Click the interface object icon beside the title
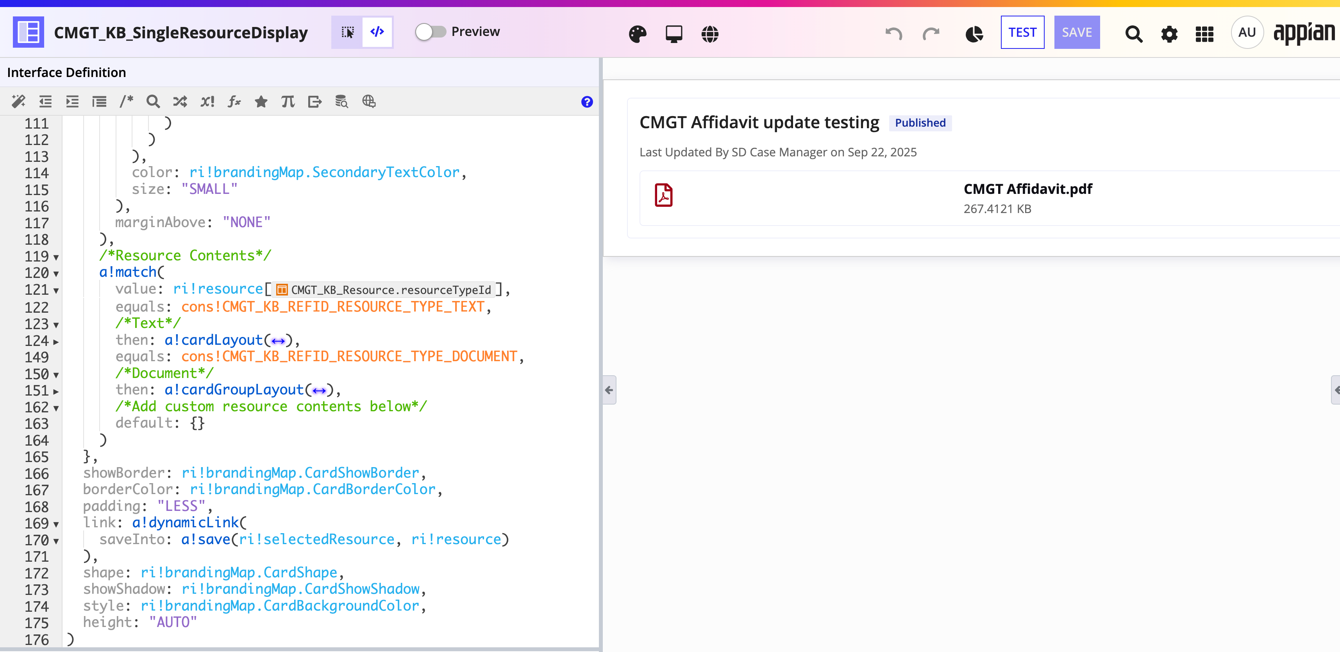Image resolution: width=1340 pixels, height=652 pixels. [28, 32]
